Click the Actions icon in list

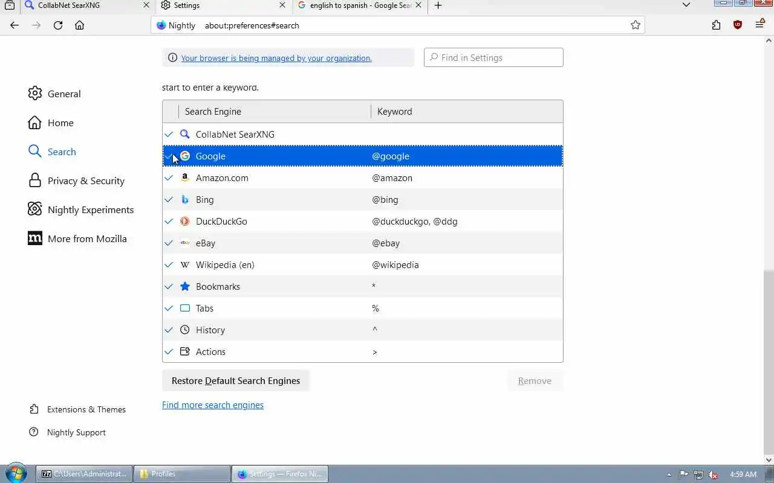click(x=185, y=351)
